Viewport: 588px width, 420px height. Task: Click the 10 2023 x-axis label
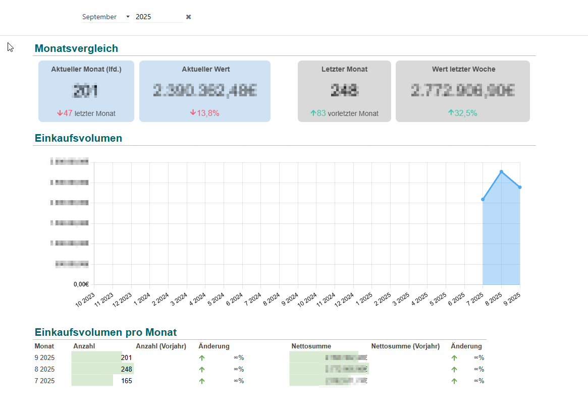coord(85,300)
